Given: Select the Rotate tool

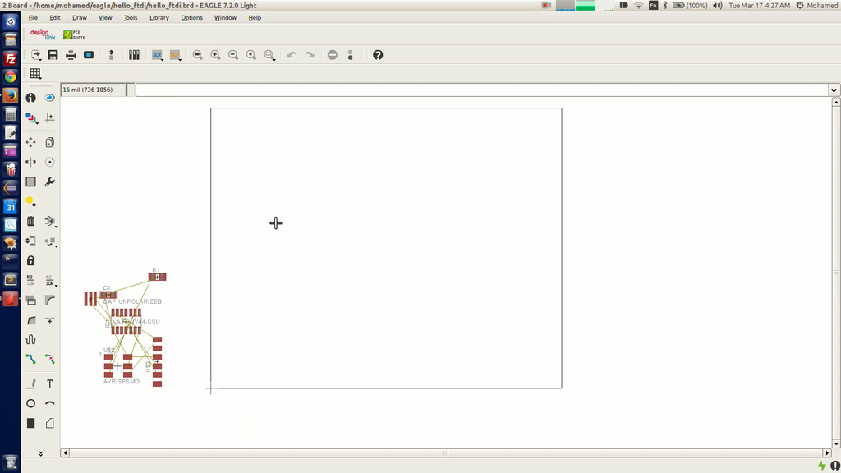Looking at the screenshot, I should [x=50, y=162].
